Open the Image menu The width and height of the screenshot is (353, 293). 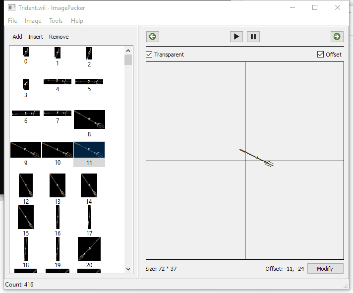coord(33,21)
